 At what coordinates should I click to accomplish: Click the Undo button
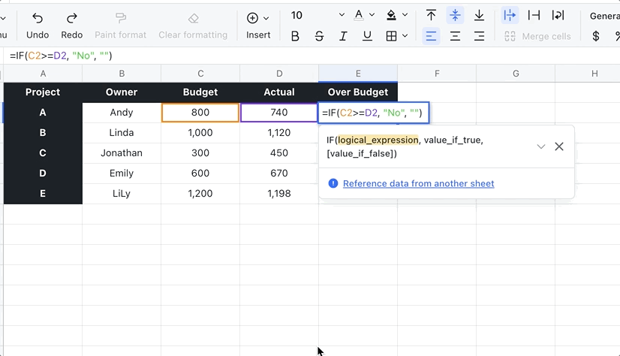pyautogui.click(x=38, y=24)
